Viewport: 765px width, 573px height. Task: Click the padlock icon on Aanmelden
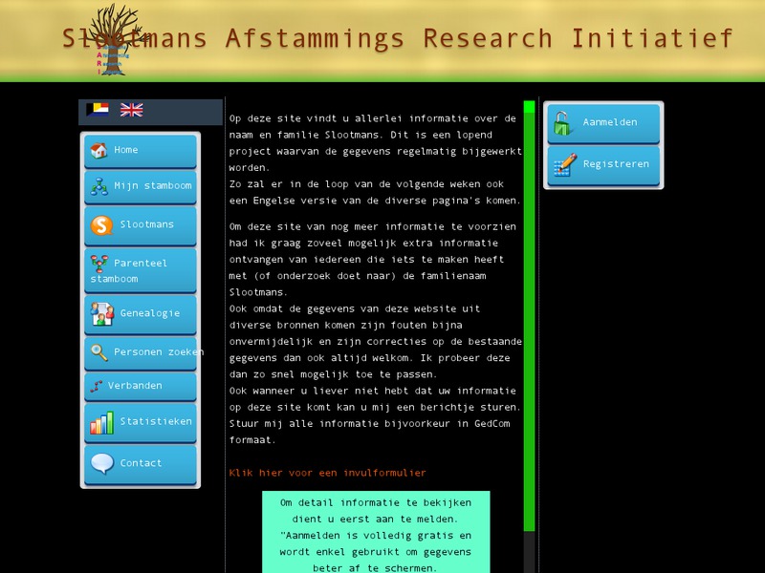tap(563, 122)
